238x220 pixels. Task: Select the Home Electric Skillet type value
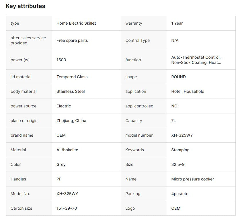(x=76, y=23)
